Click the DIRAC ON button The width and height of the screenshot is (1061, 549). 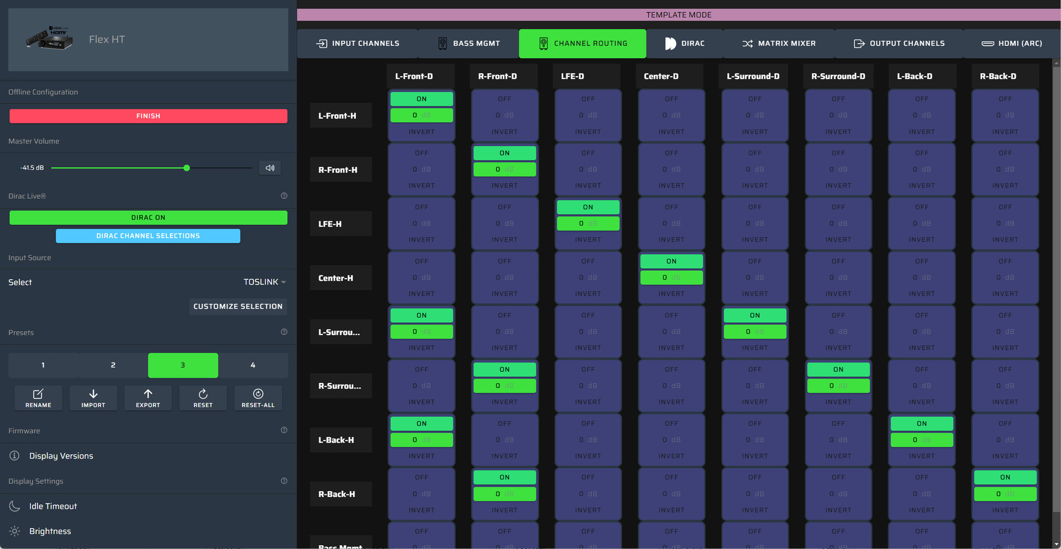(148, 217)
